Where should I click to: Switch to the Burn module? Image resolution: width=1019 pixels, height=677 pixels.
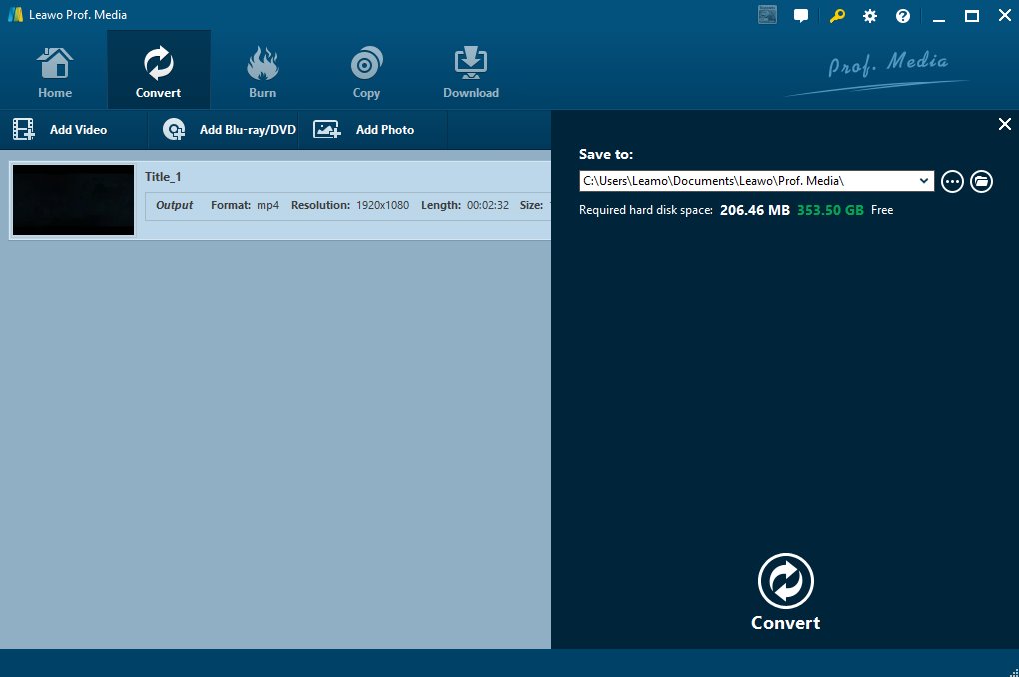tap(262, 72)
